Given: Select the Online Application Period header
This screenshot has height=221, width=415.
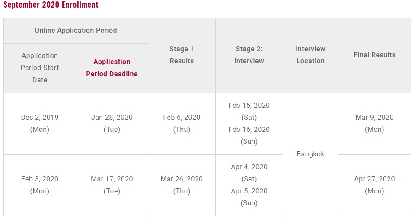Looking at the screenshot, I should pos(76,30).
